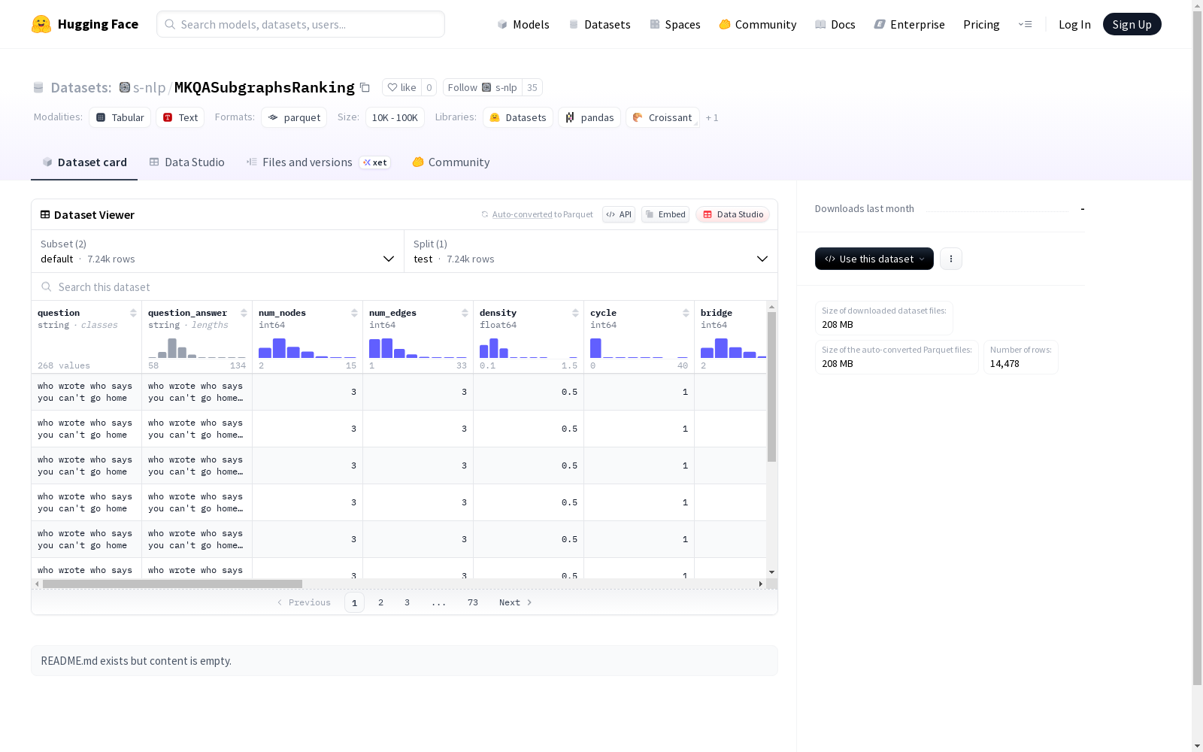
Task: Open the navigation overflow menu icon
Action: coord(1025,24)
